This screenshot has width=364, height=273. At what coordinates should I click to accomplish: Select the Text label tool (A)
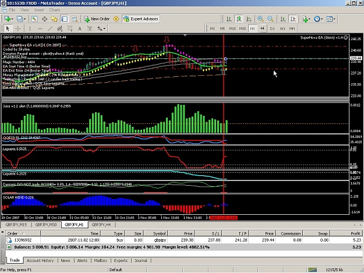[x=80, y=29]
